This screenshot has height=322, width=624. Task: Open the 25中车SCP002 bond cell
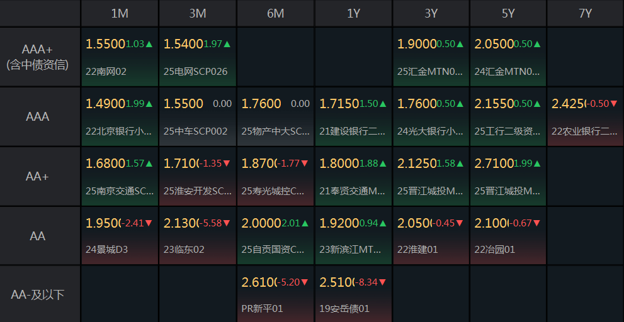click(197, 117)
